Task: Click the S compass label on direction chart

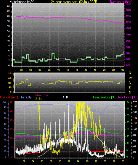Action: click(x=130, y=83)
